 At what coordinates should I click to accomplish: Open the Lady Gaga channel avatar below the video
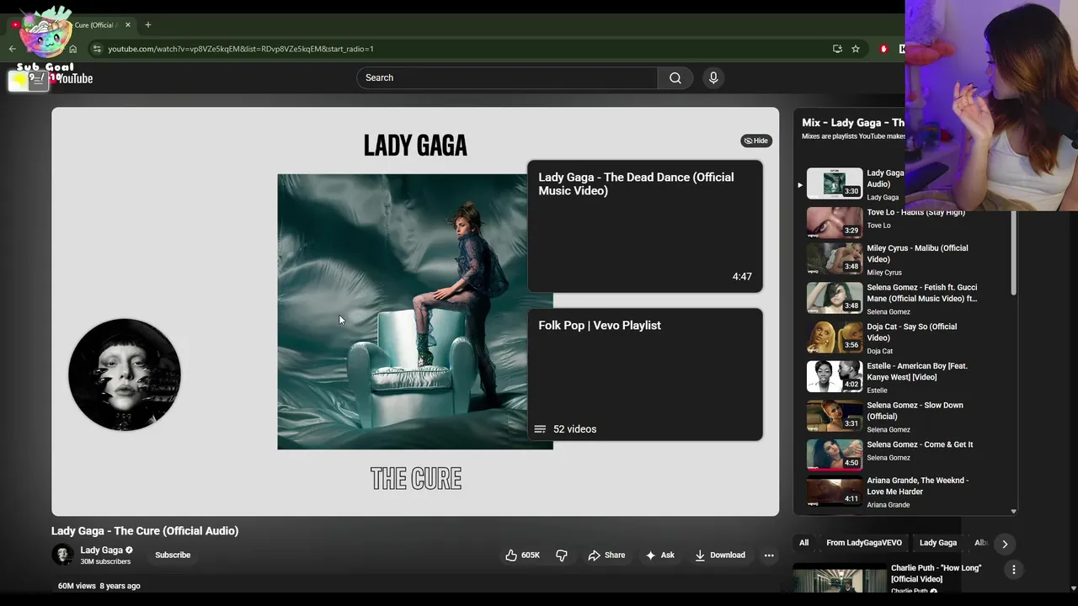[62, 555]
